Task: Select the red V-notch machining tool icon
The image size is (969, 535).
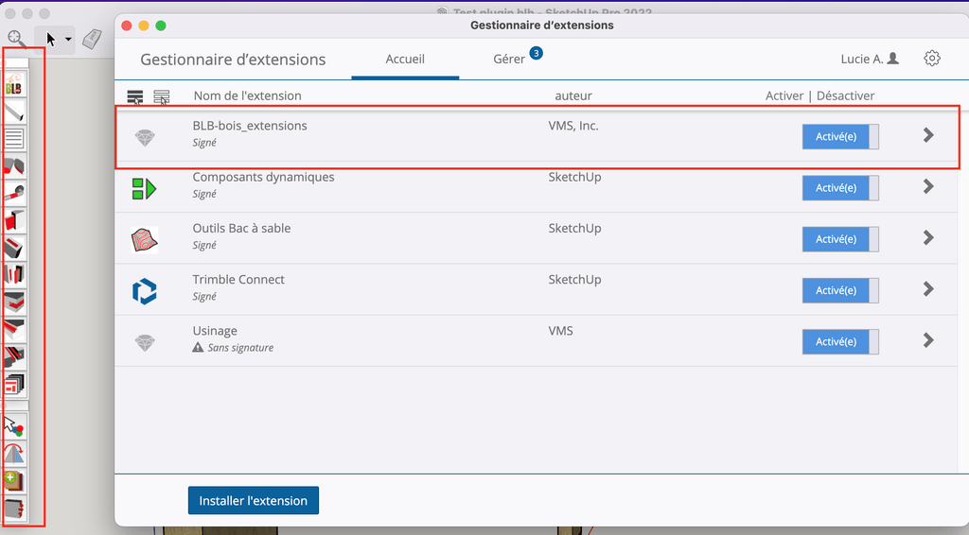Action: (x=14, y=302)
